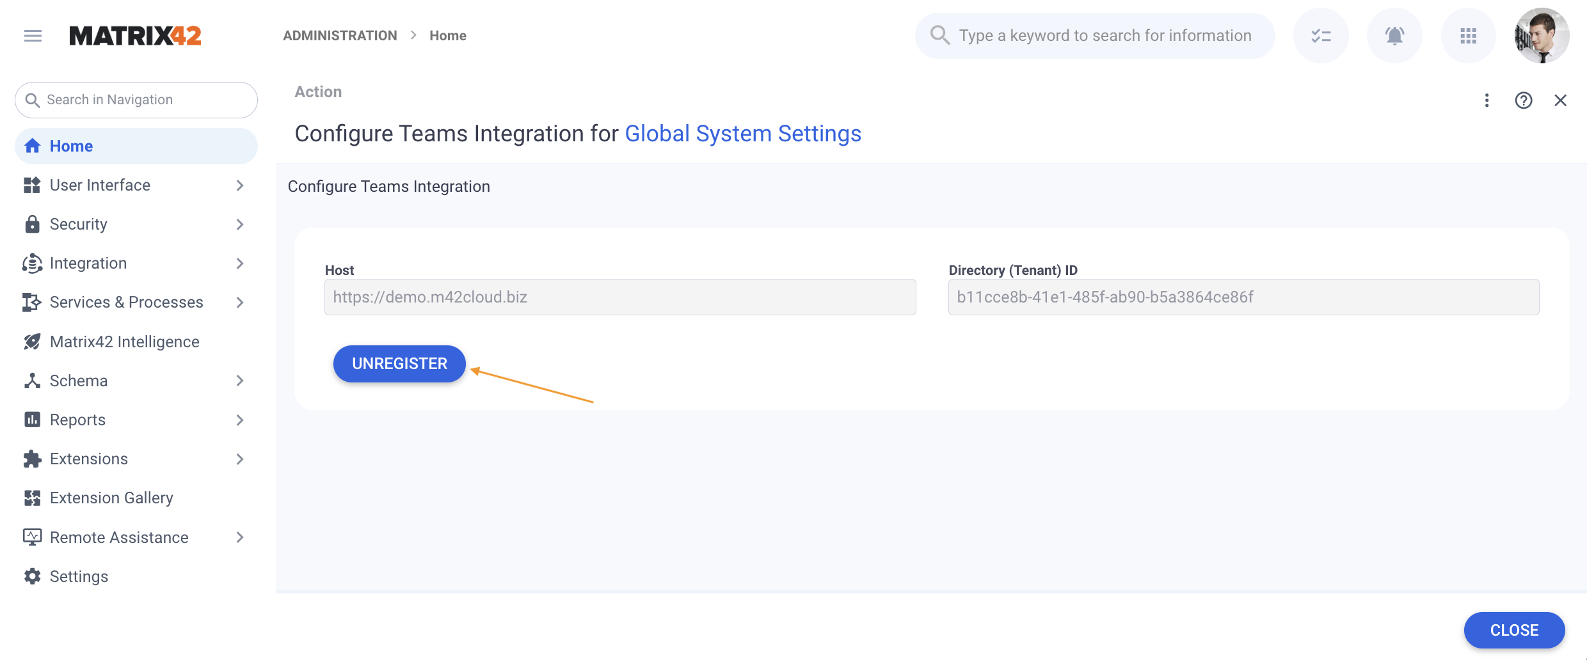The width and height of the screenshot is (1587, 660).
Task: Expand the Remote Assistance chevron
Action: click(240, 537)
